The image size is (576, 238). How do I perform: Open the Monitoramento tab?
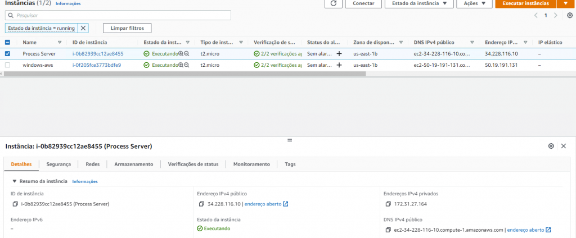pyautogui.click(x=251, y=164)
